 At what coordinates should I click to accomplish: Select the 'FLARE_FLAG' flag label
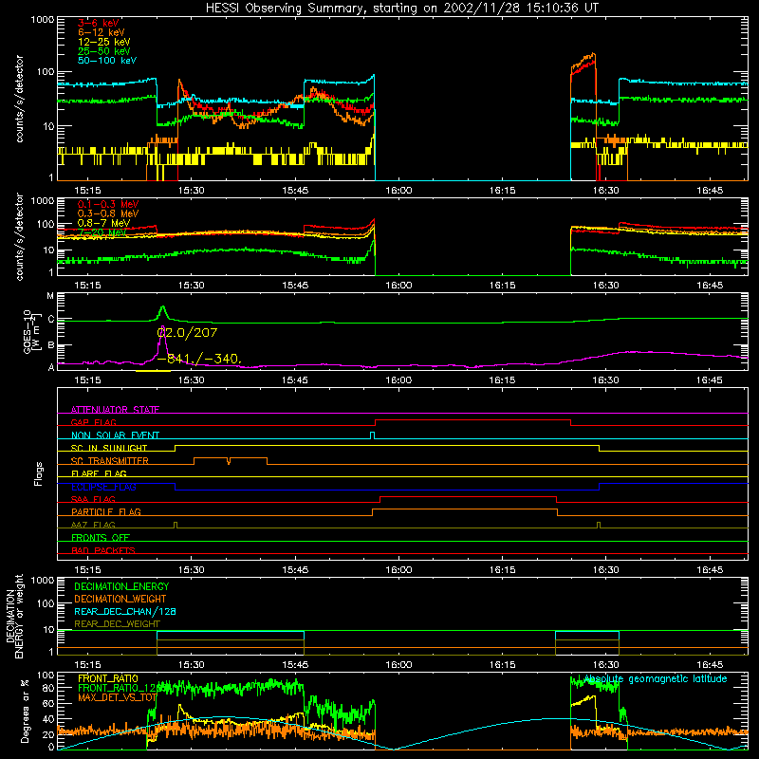click(x=99, y=473)
